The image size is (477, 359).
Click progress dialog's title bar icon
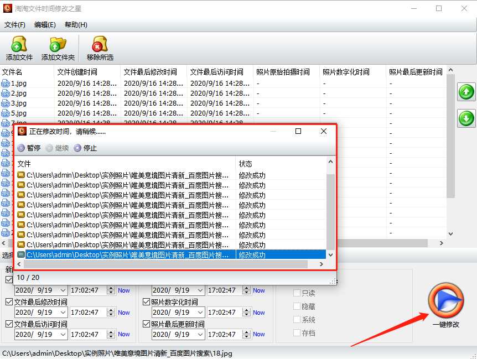click(22, 131)
